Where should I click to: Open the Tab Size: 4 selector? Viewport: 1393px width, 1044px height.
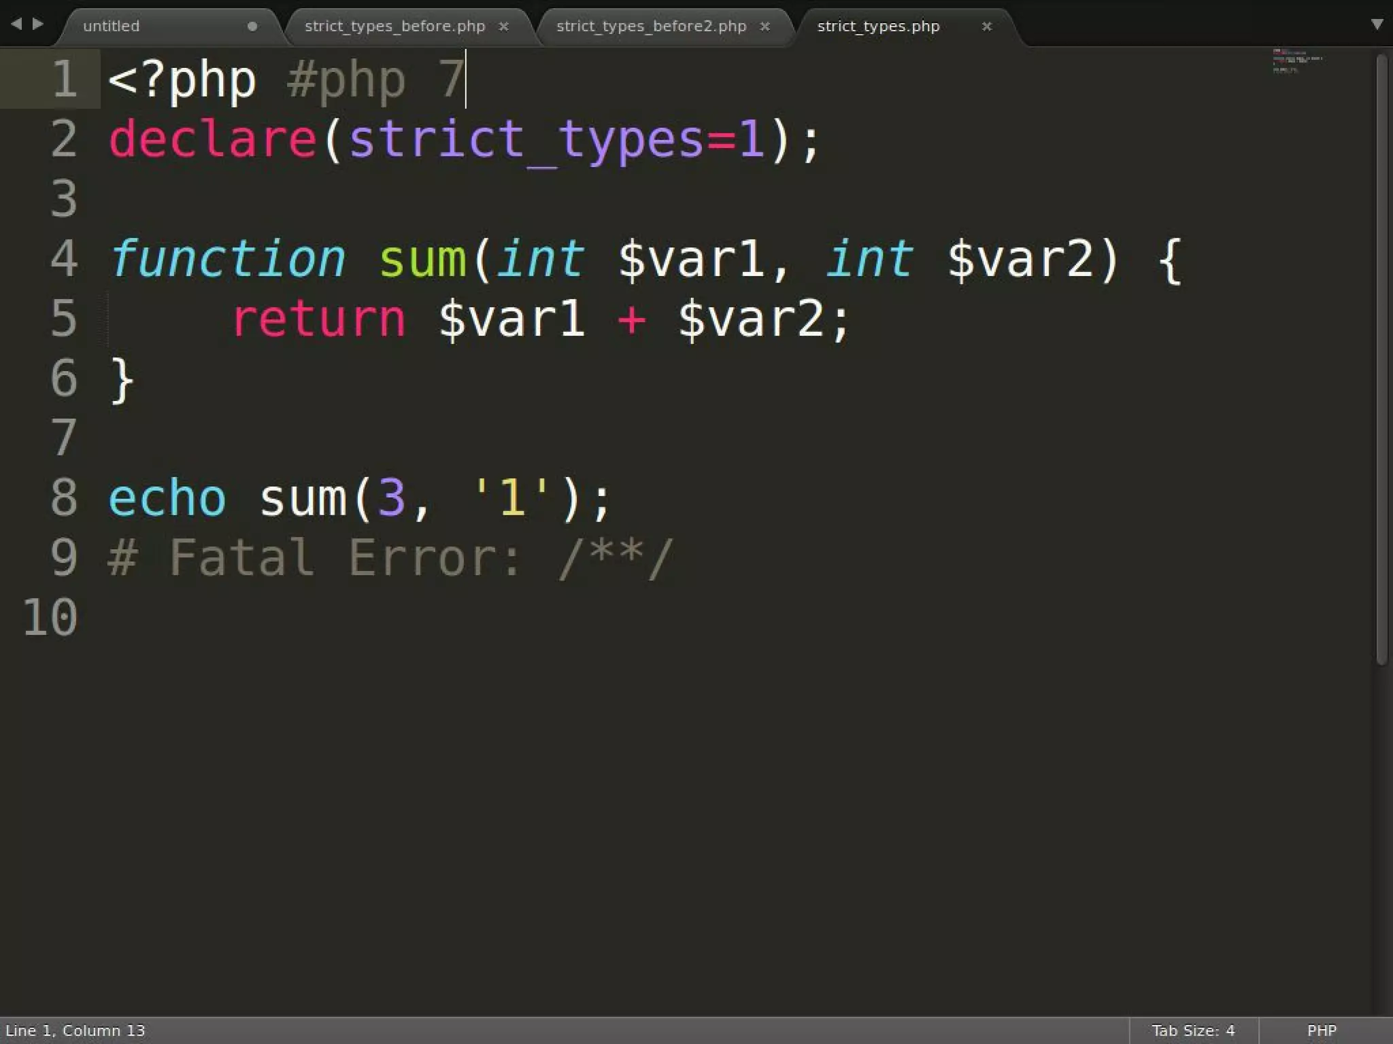(x=1192, y=1030)
